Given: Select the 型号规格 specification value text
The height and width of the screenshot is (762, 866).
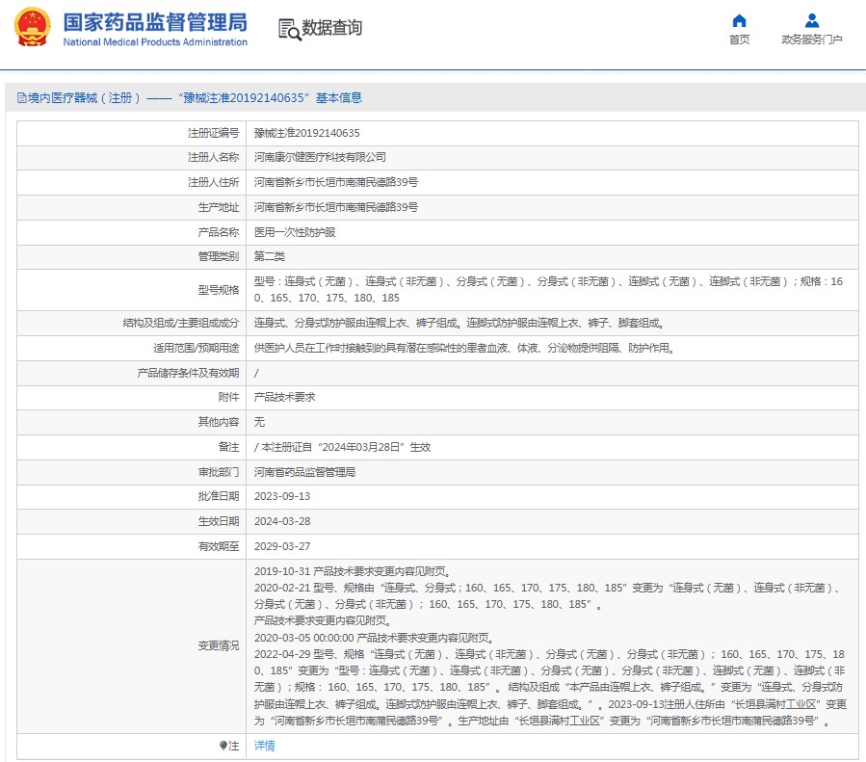Looking at the screenshot, I should point(548,290).
